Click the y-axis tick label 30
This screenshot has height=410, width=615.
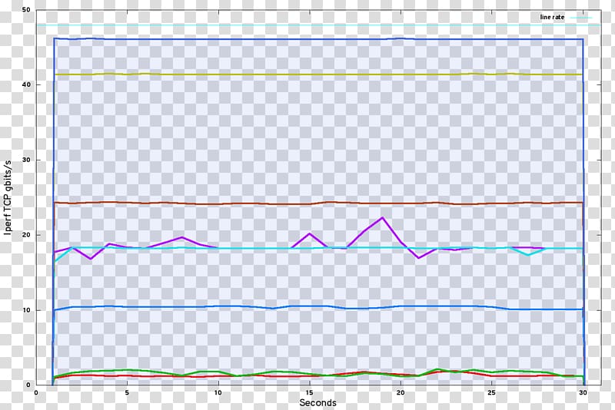pos(27,160)
